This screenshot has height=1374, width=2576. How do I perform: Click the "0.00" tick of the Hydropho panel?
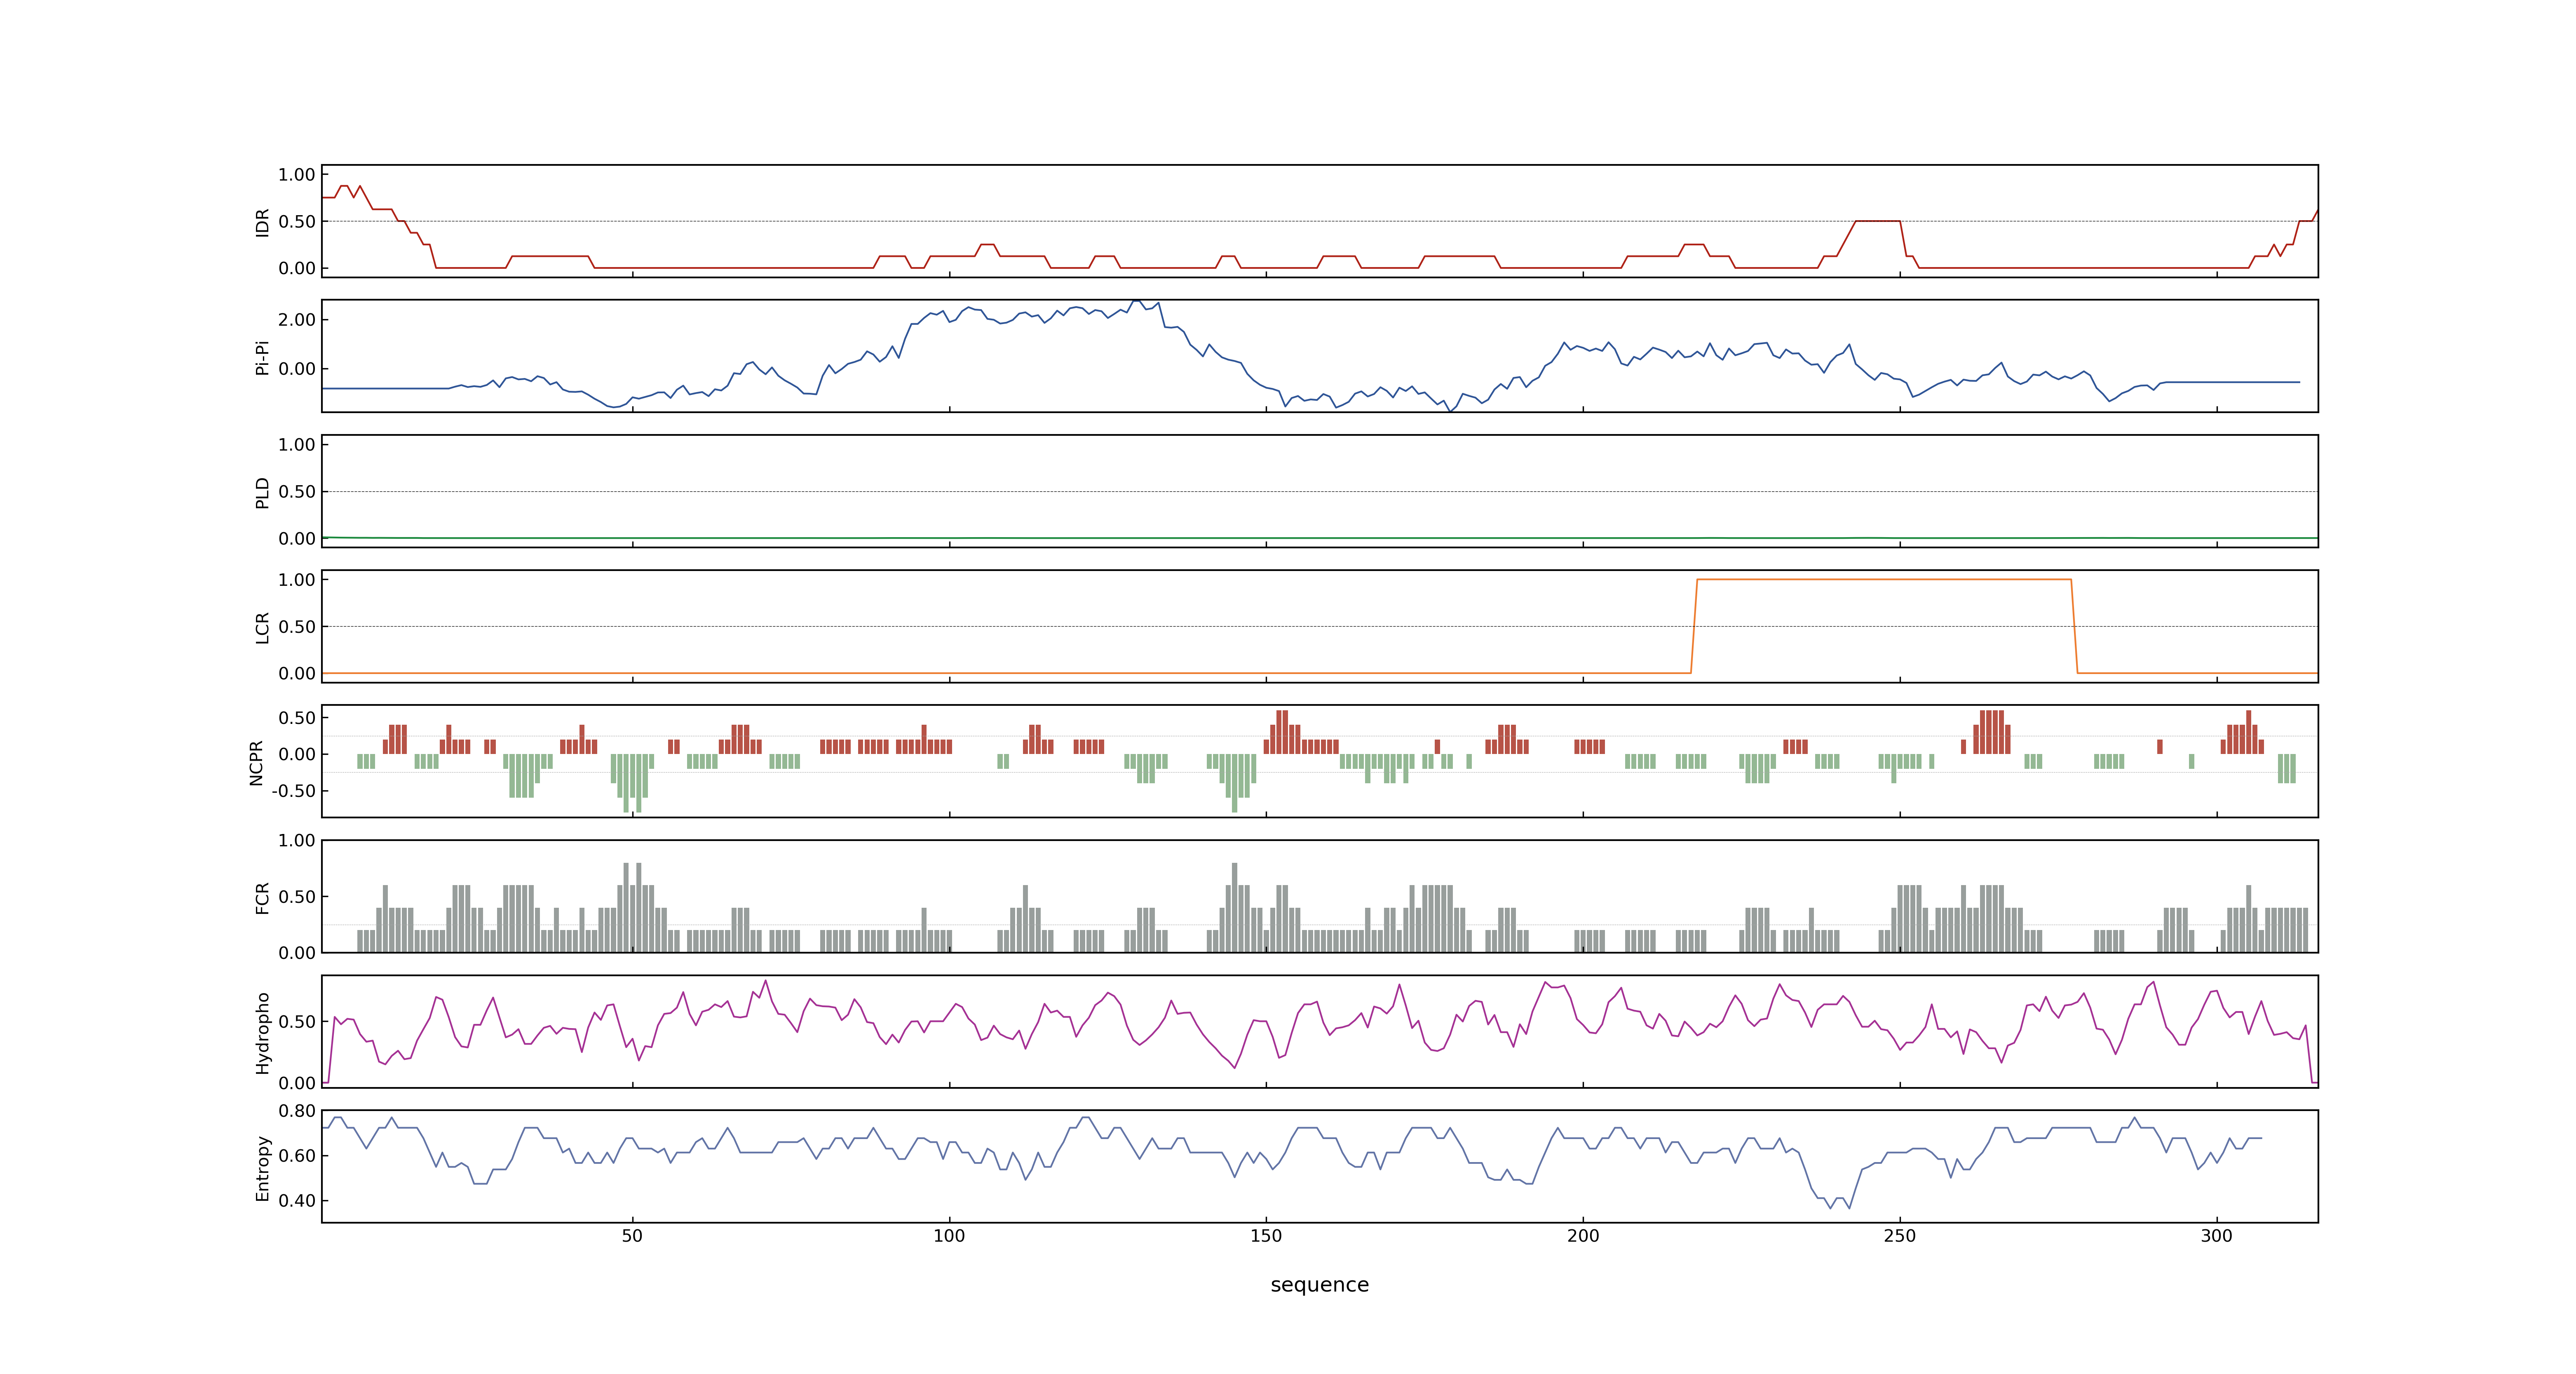pos(297,1083)
